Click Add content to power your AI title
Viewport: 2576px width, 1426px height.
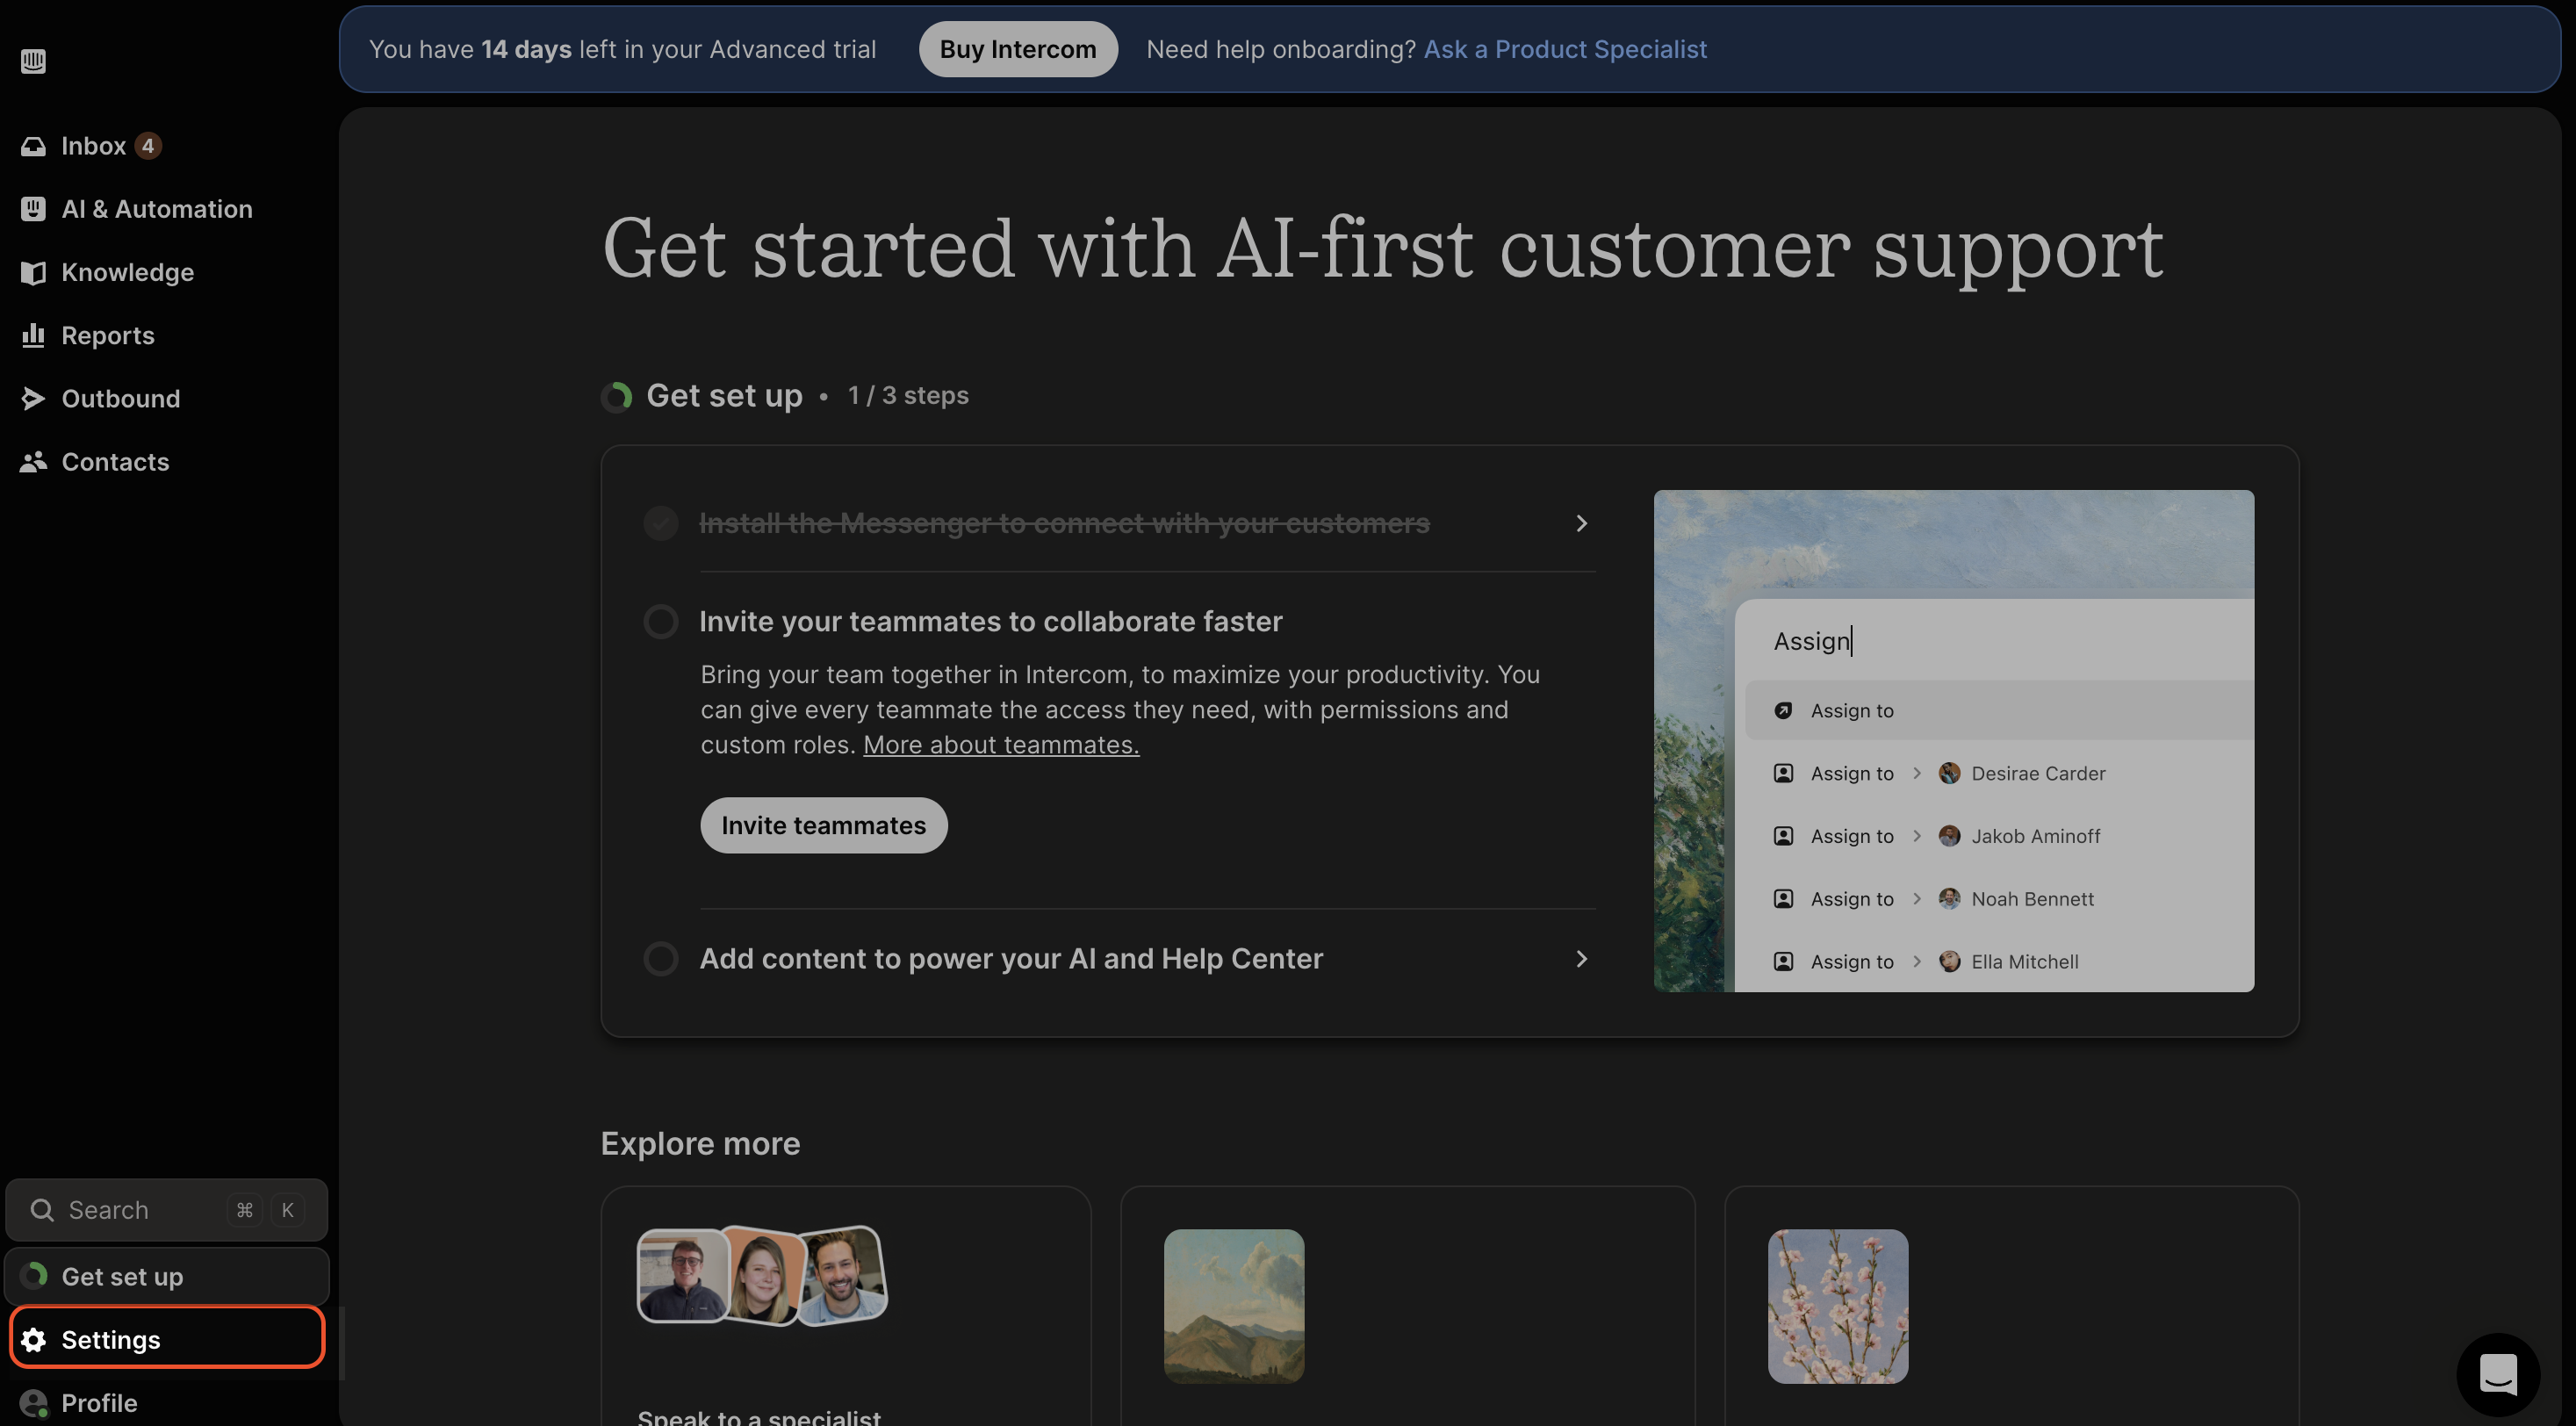tap(1011, 958)
